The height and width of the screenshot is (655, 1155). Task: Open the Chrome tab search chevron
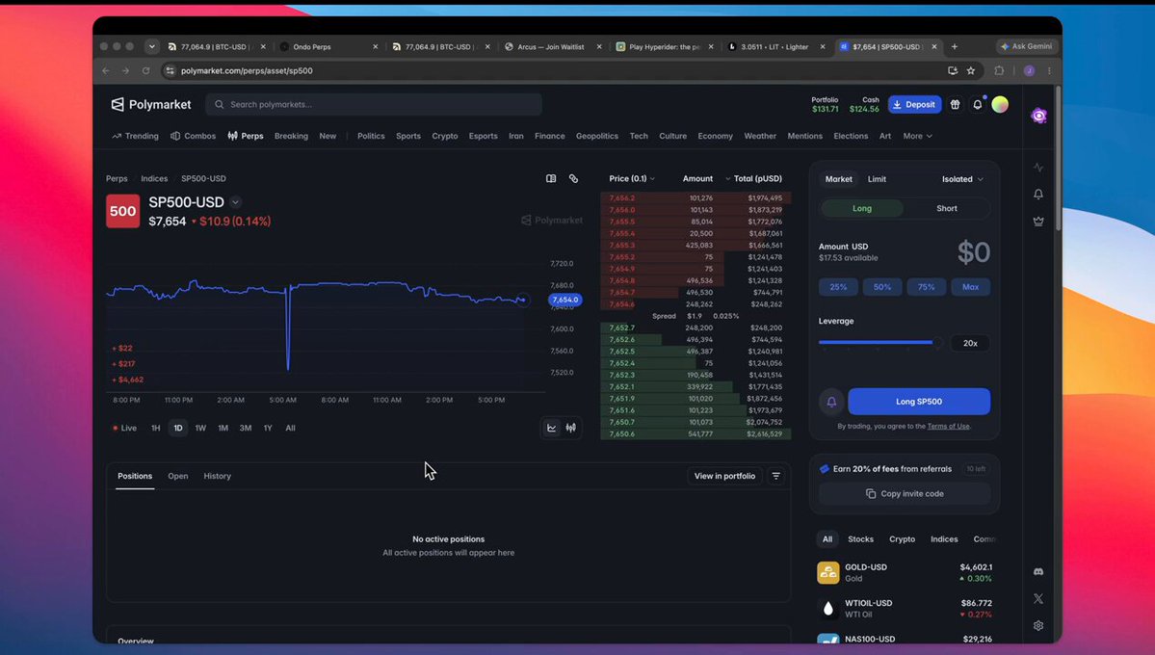(x=152, y=46)
